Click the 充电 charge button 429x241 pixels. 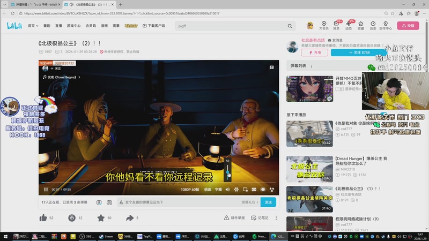(315, 52)
